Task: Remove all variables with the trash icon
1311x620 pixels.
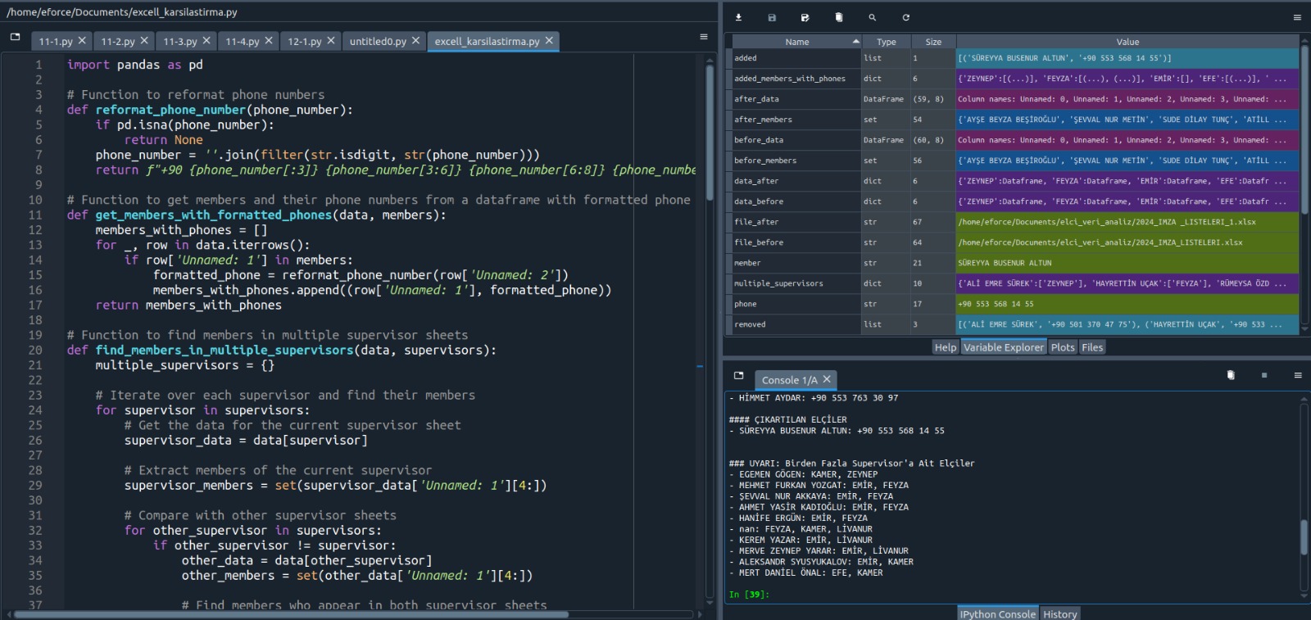Action: [838, 17]
